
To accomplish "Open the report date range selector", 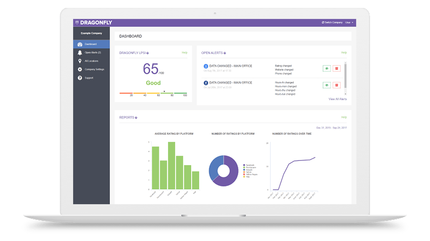I will (333, 127).
